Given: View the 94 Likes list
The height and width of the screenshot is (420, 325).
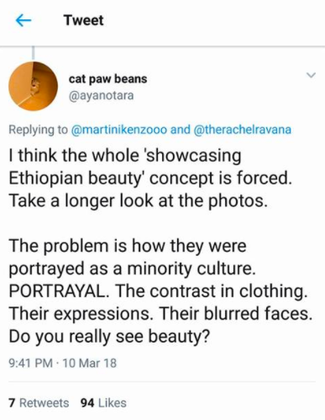Looking at the screenshot, I should pyautogui.click(x=103, y=403).
